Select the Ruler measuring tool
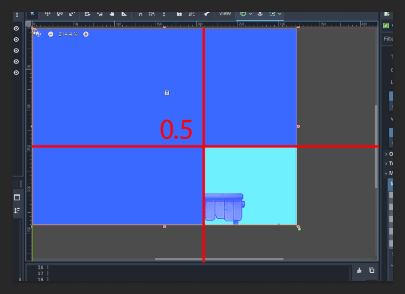405x294 pixels. click(x=124, y=14)
